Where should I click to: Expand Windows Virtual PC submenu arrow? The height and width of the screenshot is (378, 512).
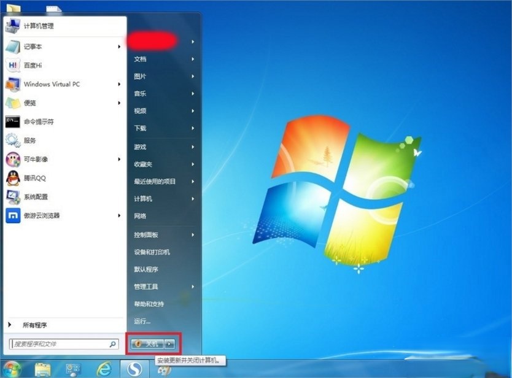click(119, 84)
